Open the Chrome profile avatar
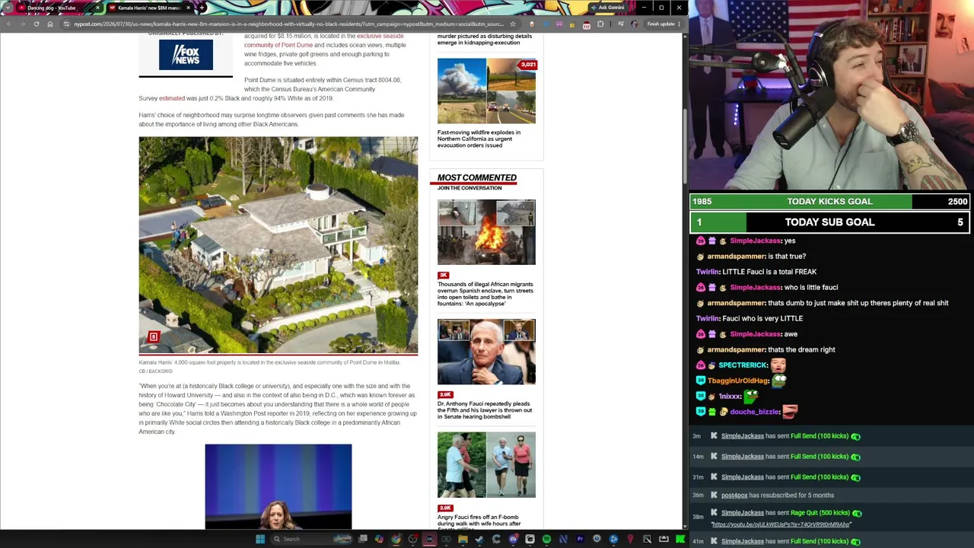The image size is (974, 548). [635, 24]
